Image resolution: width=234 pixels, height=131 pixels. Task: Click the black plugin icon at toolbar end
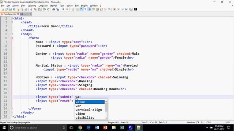tap(136, 9)
